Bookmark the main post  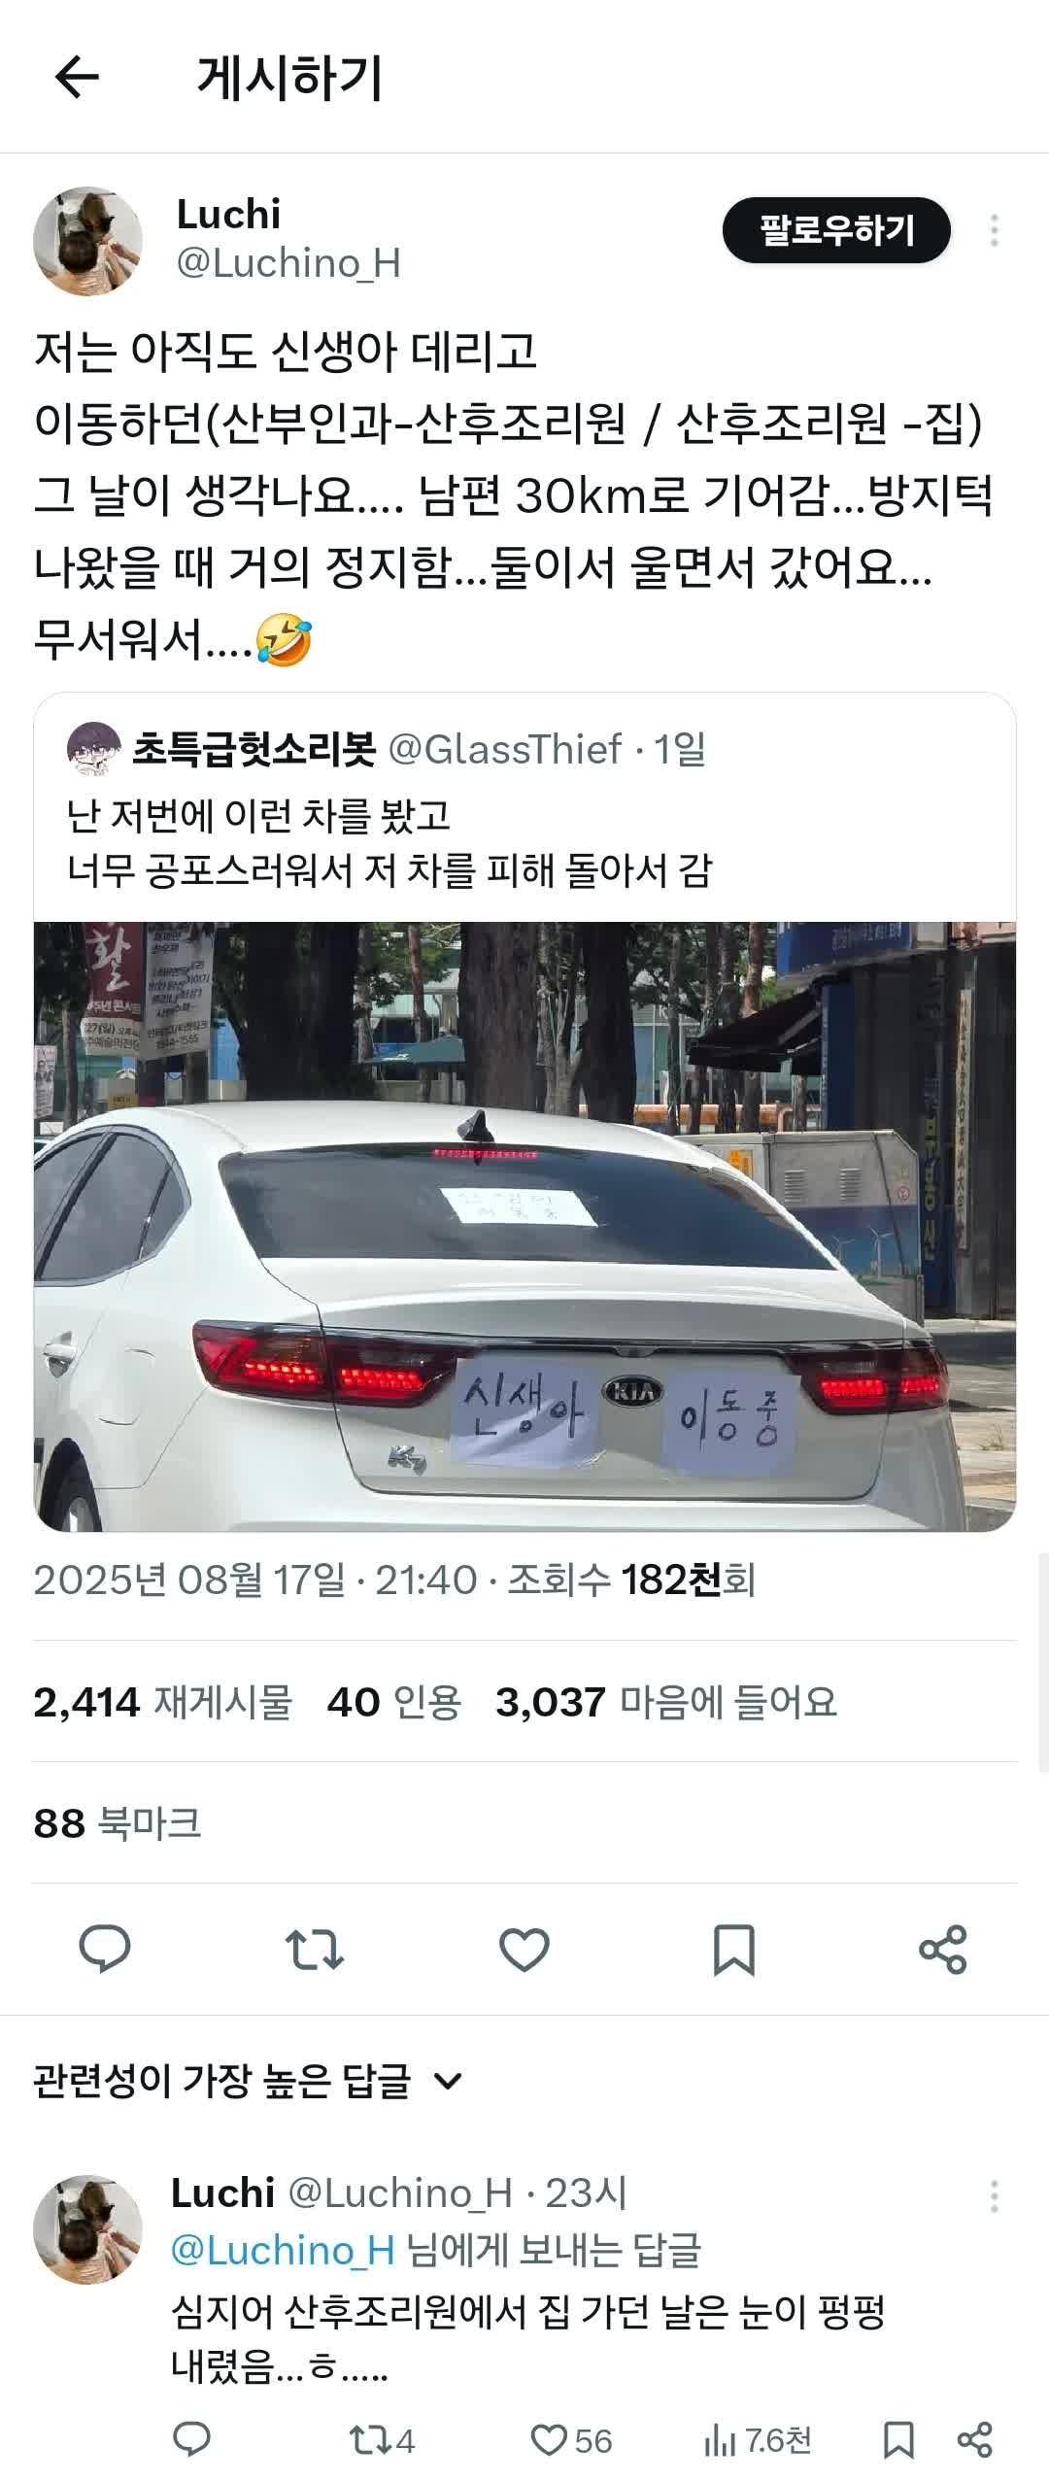[733, 1948]
